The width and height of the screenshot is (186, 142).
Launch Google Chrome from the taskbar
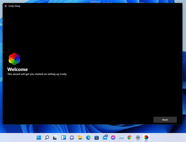tap(130, 137)
